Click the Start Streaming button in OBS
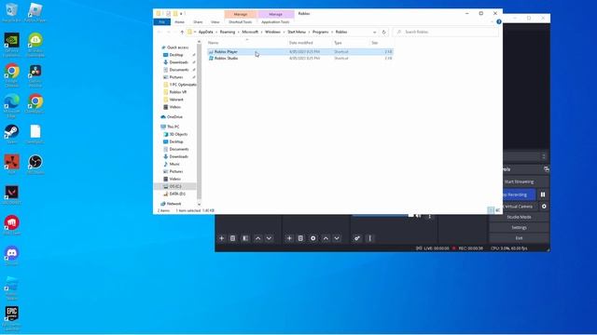Viewport: 597px width, 335px height. click(519, 182)
